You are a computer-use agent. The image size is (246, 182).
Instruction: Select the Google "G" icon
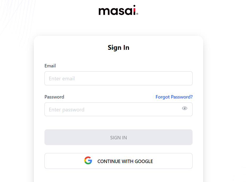click(x=88, y=161)
